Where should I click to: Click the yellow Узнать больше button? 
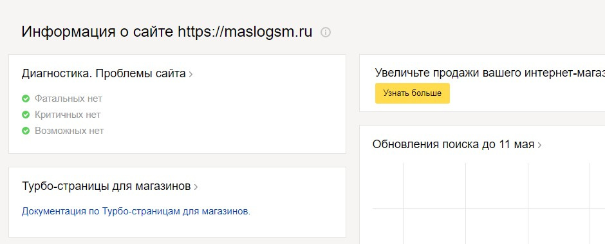(x=413, y=93)
